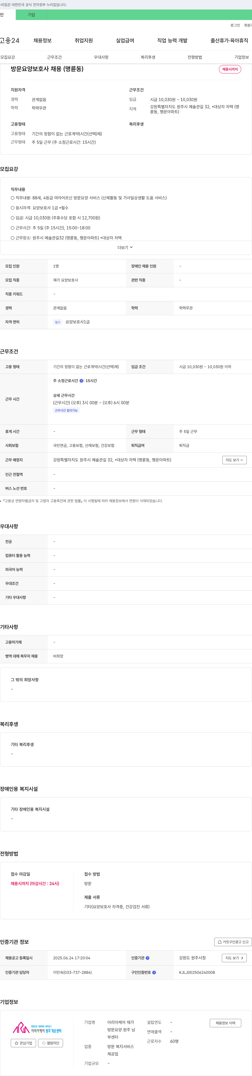The width and height of the screenshot is (252, 1076).
Task: Jump to 전형방법 section tab
Action: pyautogui.click(x=195, y=57)
